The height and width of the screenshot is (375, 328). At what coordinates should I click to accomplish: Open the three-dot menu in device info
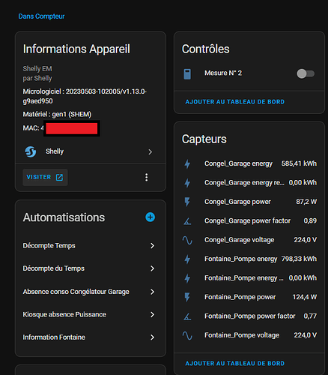(147, 177)
